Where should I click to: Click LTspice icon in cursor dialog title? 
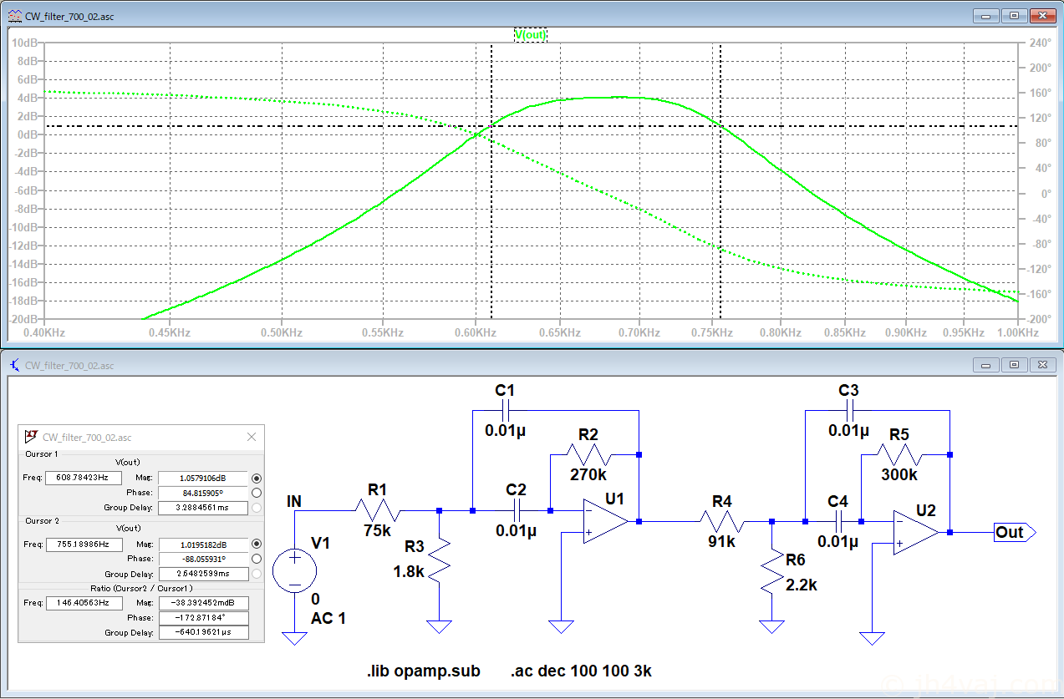[x=32, y=437]
